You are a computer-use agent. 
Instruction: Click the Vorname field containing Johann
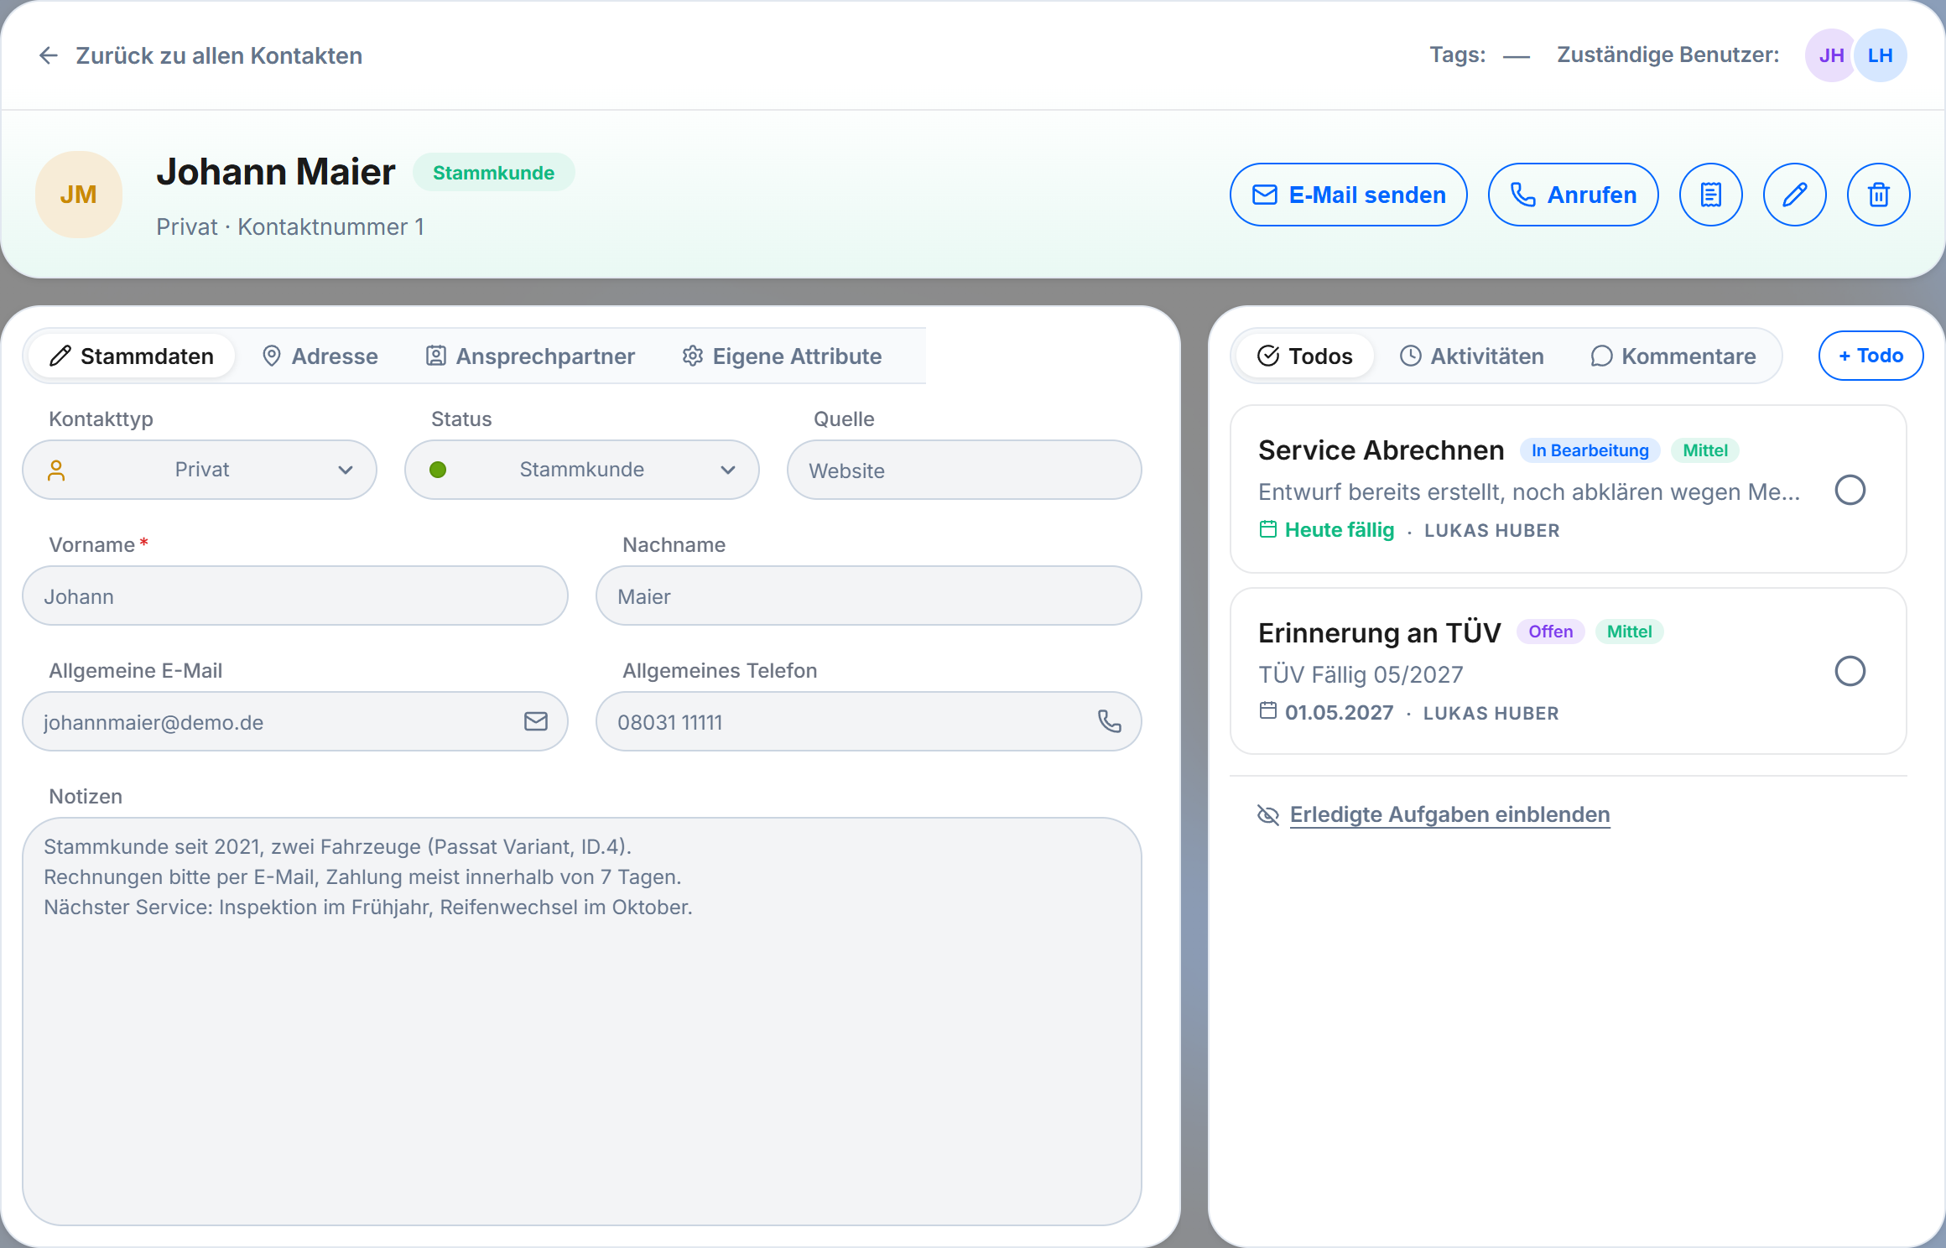click(x=295, y=595)
